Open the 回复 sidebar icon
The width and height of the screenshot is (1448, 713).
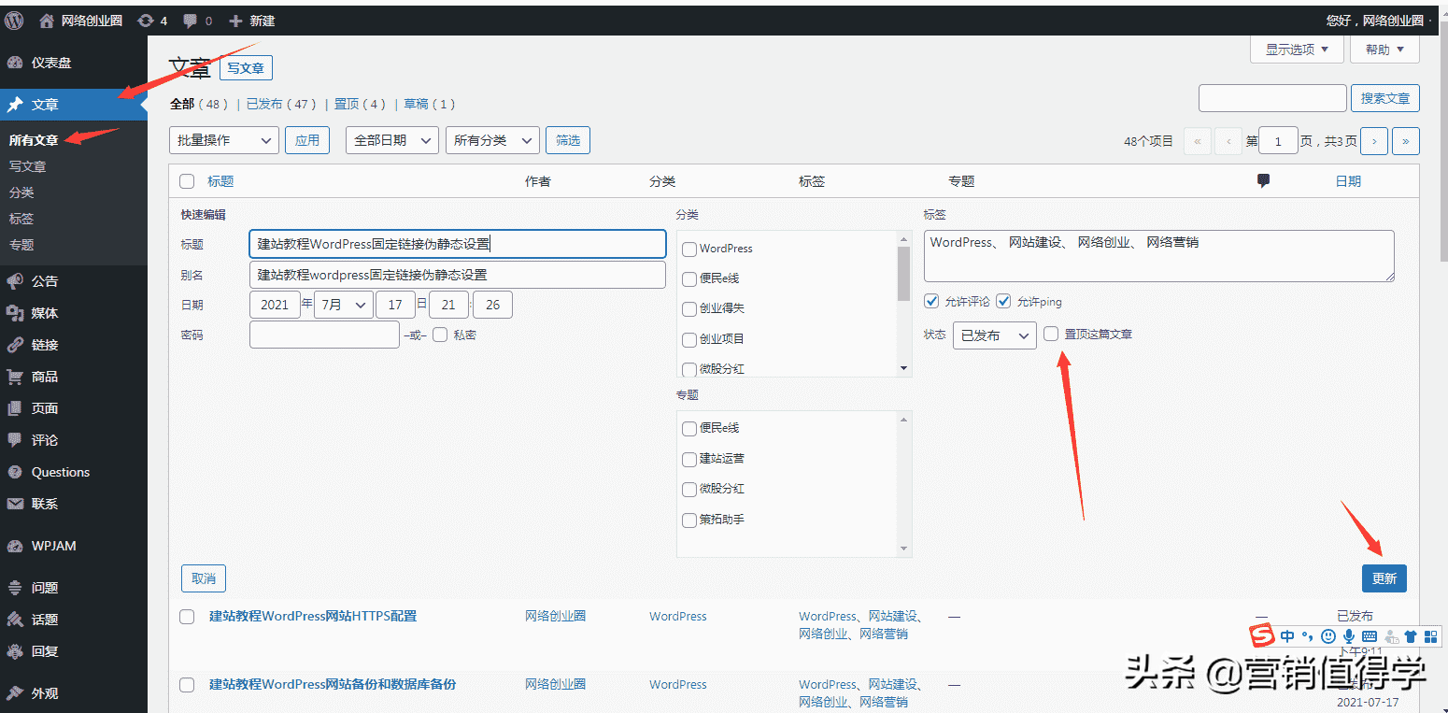(x=15, y=651)
